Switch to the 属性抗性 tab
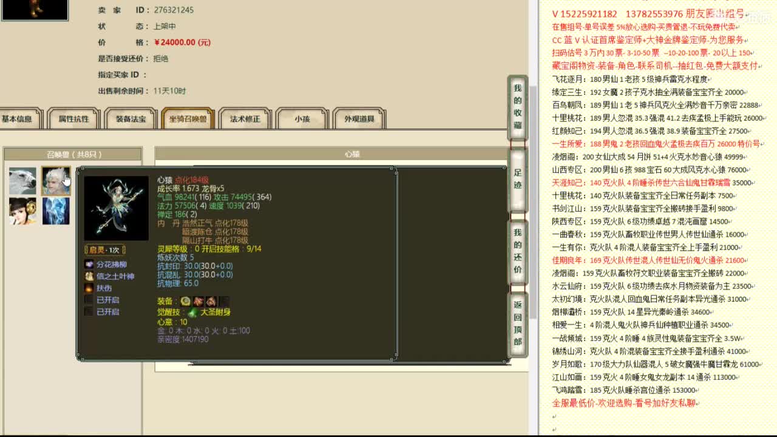This screenshot has height=437, width=777. 73,119
